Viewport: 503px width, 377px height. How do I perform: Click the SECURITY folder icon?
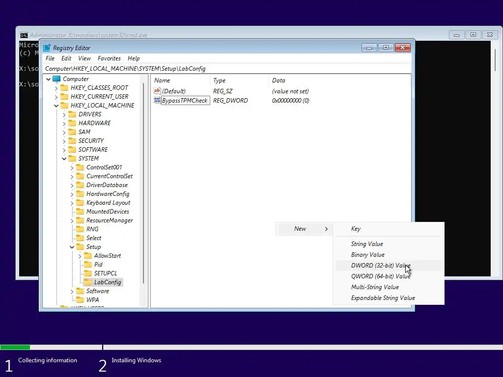tap(73, 141)
